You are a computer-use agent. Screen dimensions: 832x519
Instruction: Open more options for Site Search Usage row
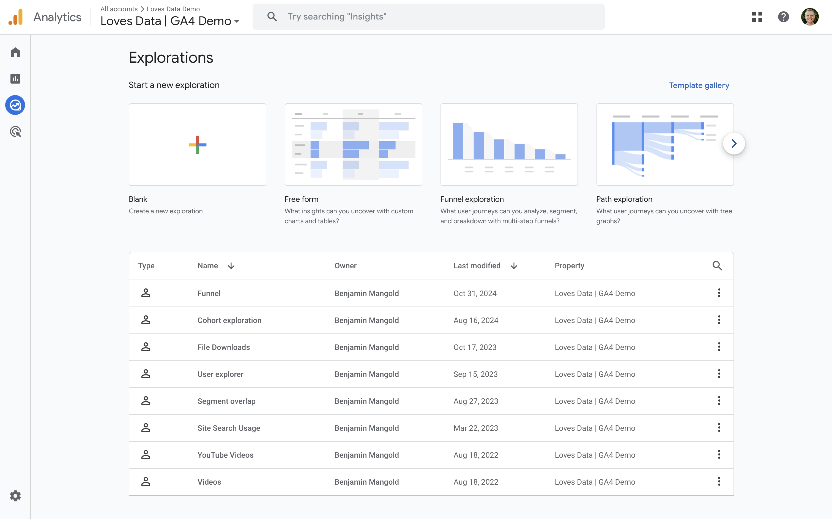[719, 428]
